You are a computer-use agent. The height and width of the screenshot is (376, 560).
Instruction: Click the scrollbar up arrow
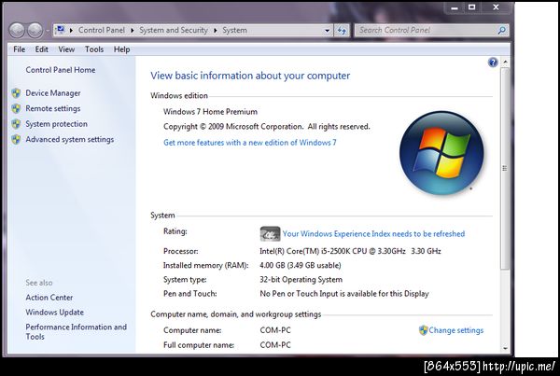pos(505,63)
